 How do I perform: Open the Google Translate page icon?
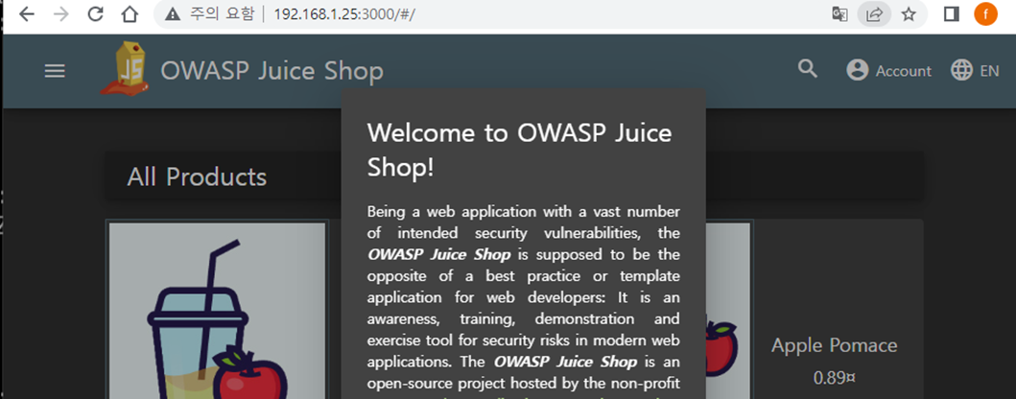tap(839, 14)
